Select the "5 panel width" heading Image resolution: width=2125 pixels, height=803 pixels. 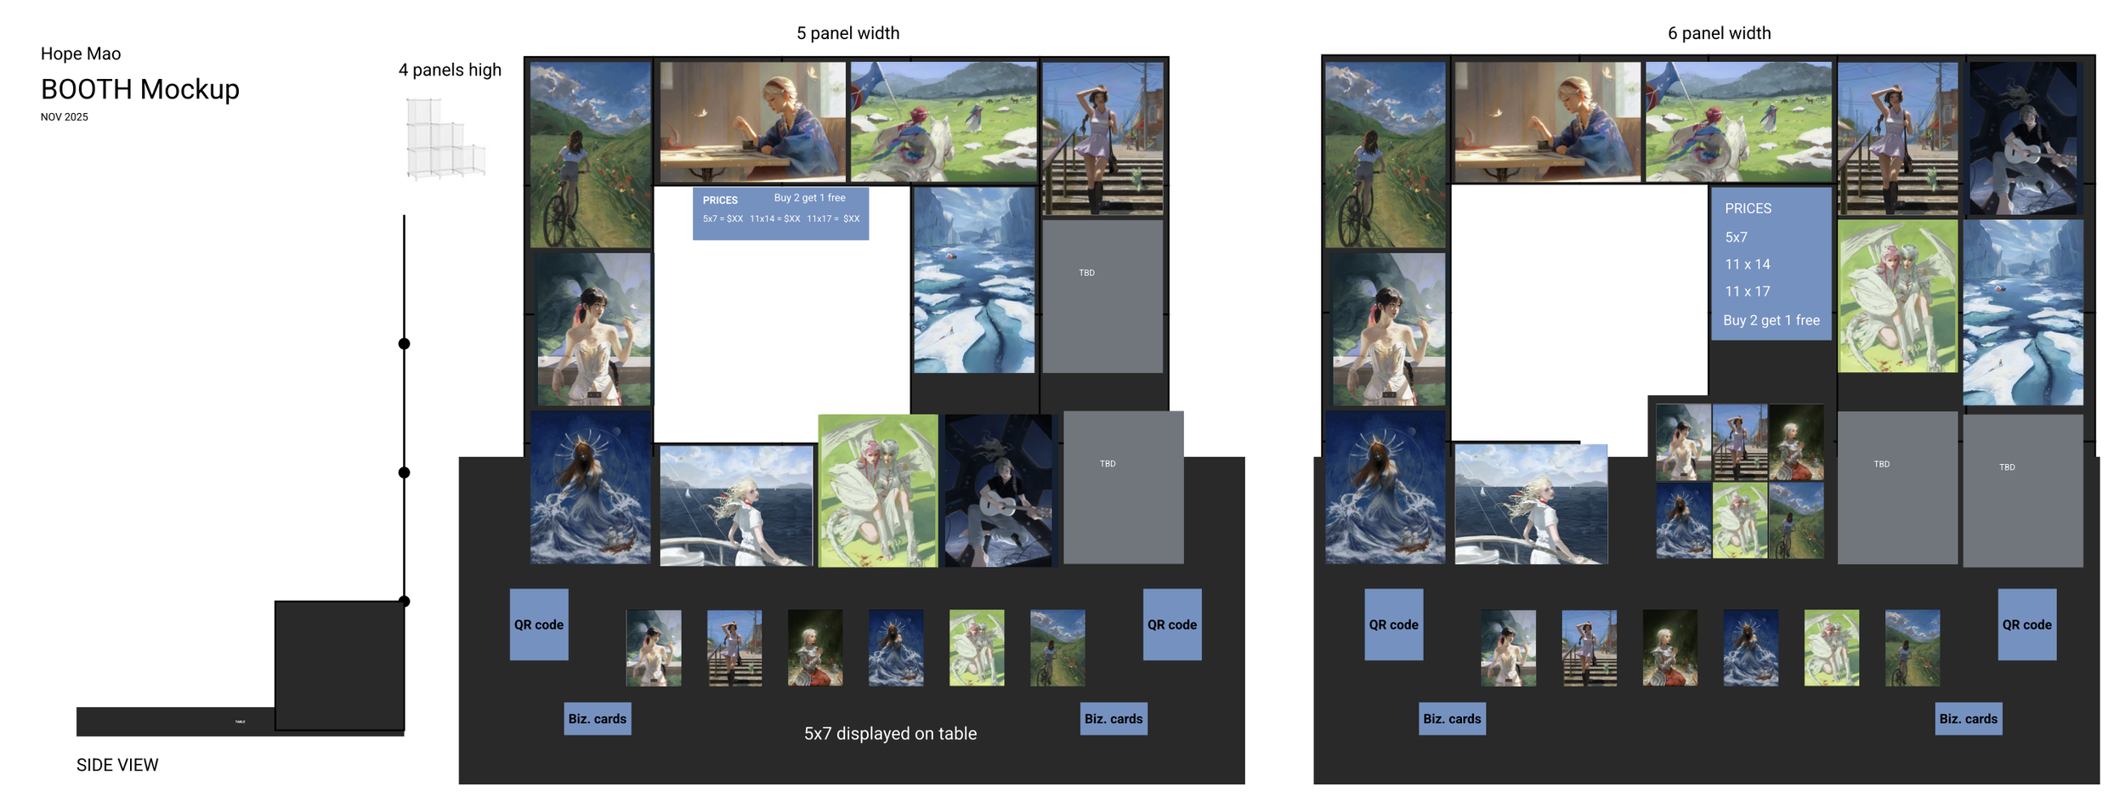pos(847,33)
